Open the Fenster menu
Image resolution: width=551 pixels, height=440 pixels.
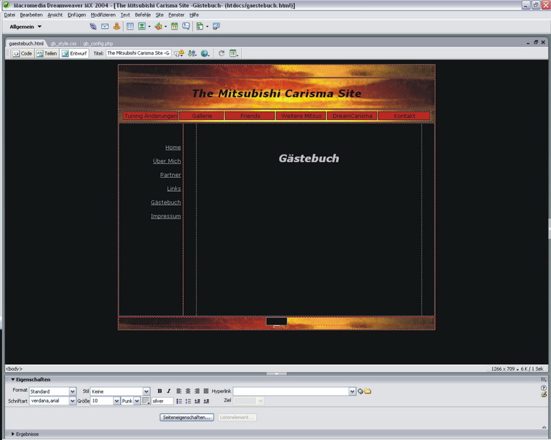pos(176,14)
